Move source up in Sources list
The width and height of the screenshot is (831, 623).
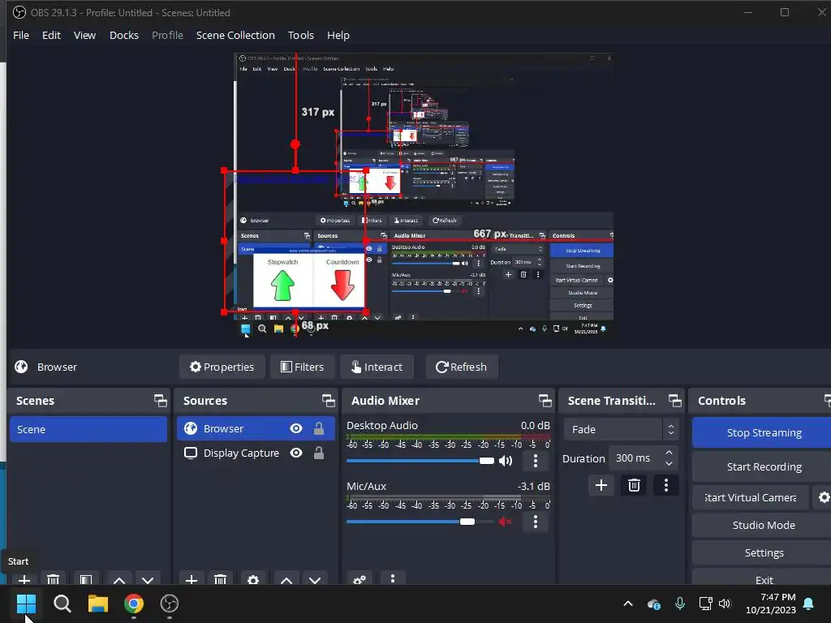286,579
